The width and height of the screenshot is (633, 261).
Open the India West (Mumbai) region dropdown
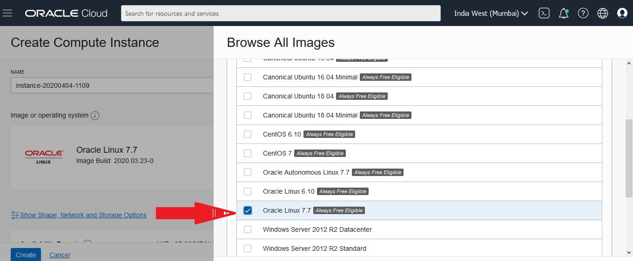click(x=491, y=13)
